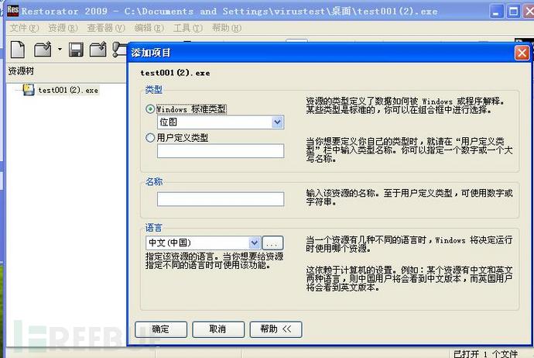
Task: Select test001 (2).exe in resource tree
Action: pos(68,91)
